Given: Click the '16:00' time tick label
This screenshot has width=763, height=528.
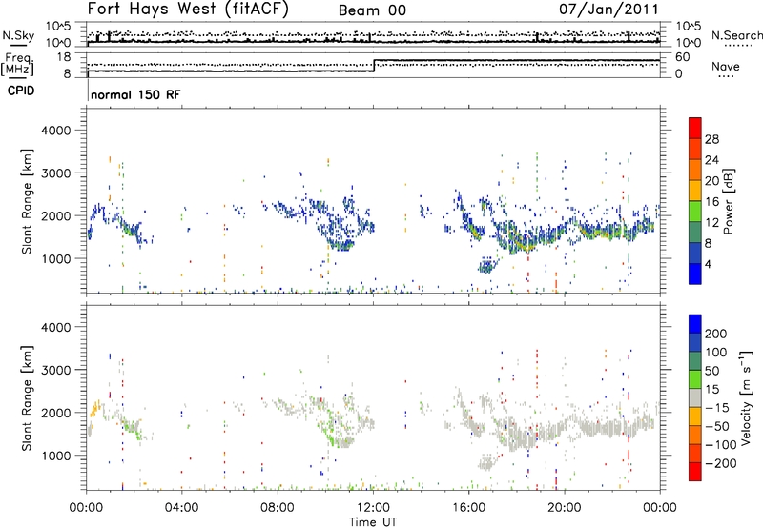Looking at the screenshot, I should [x=468, y=508].
